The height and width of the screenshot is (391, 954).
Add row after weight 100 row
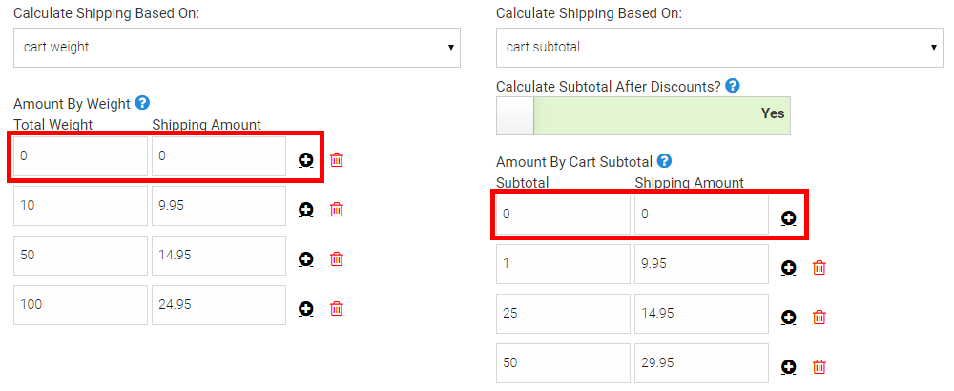(306, 309)
